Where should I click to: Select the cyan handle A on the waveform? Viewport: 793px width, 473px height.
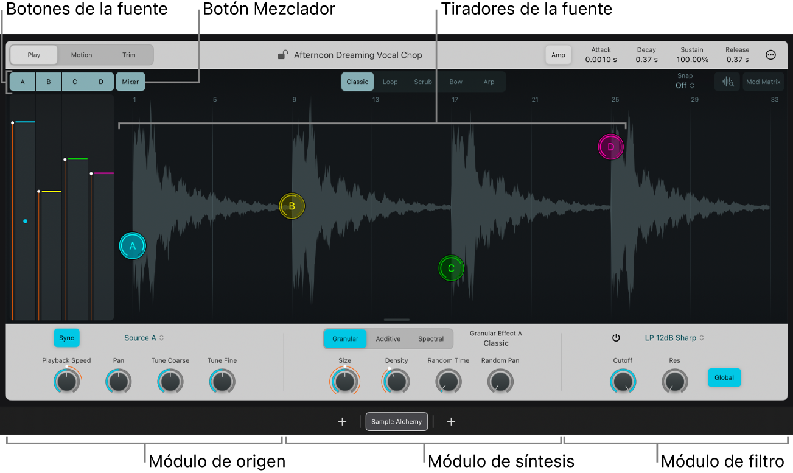(133, 246)
